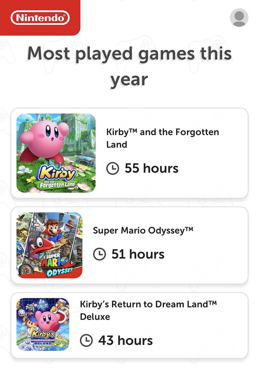Open Kirby's Return to Dream Land Deluxe thumbnail
Screen dimensions: 259x370
43,324
